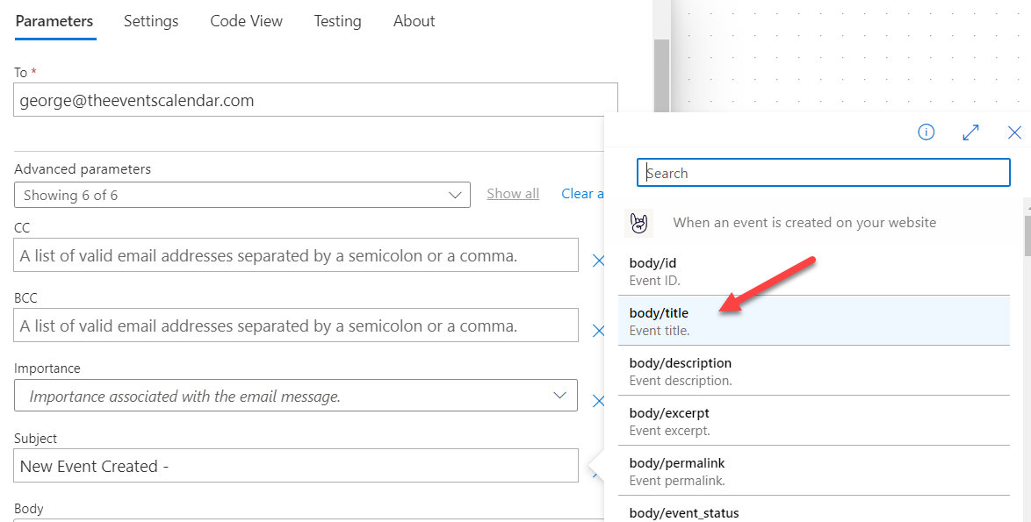Viewport: 1031px width, 522px height.
Task: Remove the BCC parameter with its X icon
Action: pos(598,331)
